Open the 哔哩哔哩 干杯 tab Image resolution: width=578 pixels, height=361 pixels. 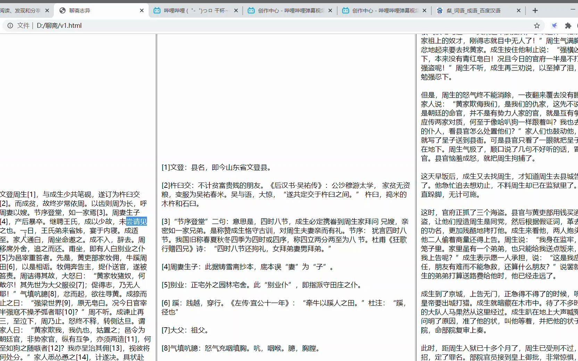click(196, 10)
